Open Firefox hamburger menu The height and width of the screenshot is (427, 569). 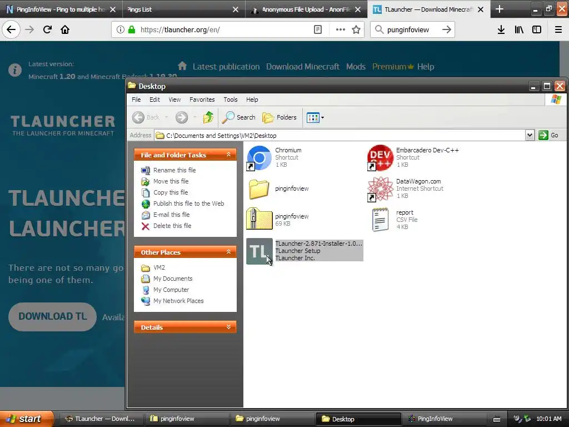(x=558, y=30)
